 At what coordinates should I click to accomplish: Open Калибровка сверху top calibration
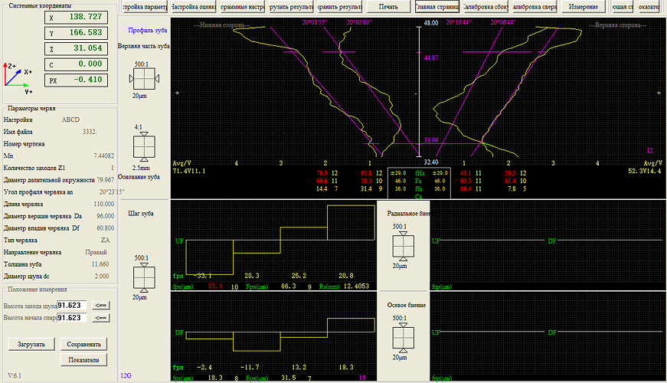pos(535,7)
